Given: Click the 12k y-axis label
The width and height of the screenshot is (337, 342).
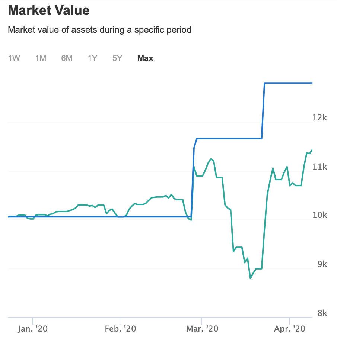Looking at the screenshot, I should pos(319,117).
